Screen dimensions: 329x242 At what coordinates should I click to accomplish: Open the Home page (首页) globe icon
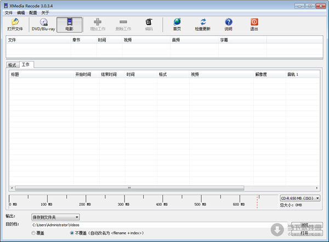(177, 24)
